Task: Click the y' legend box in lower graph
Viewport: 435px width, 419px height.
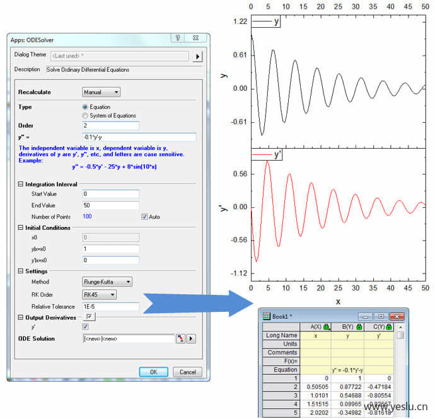Action: point(267,154)
